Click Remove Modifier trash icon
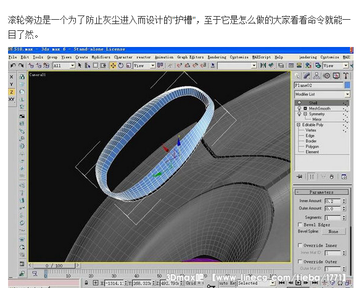The width and height of the screenshot is (364, 288). tap(332, 177)
